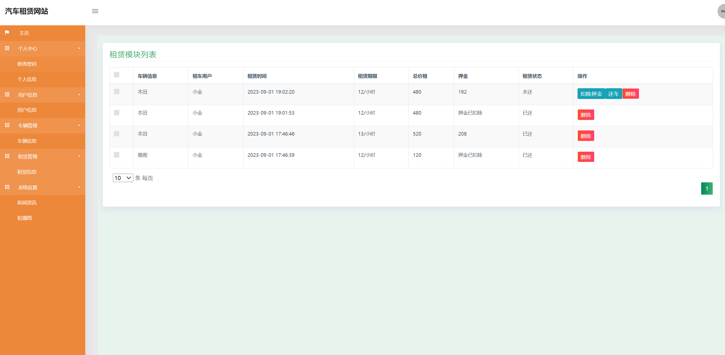Image resolution: width=725 pixels, height=355 pixels.
Task: Click the grid icon beside 系统设置
Action: click(x=7, y=187)
